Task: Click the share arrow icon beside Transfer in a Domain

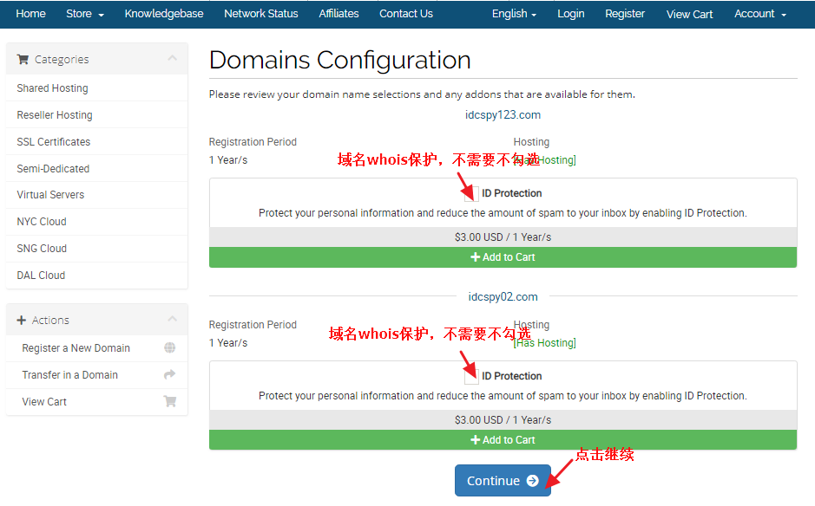Action: (169, 375)
